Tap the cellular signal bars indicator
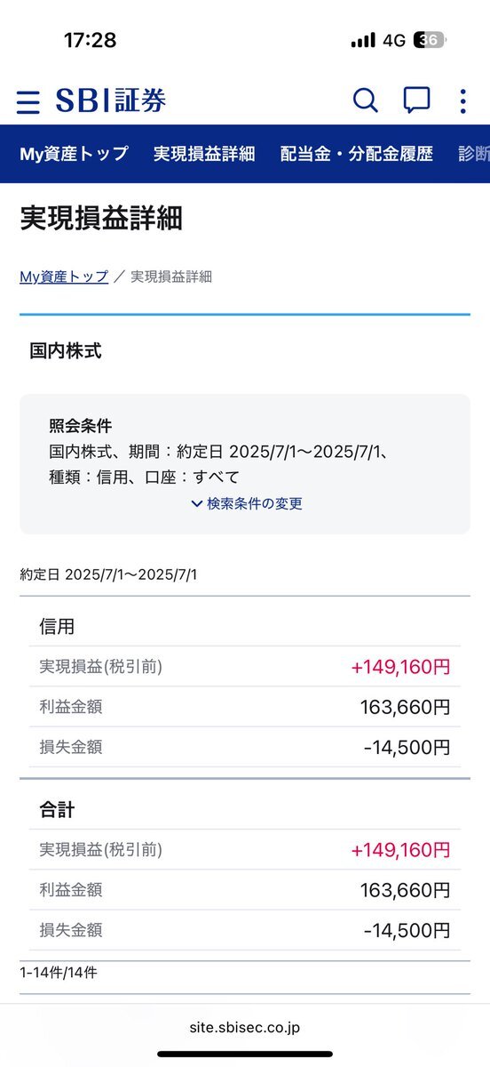Image resolution: width=490 pixels, height=1067 pixels. click(x=363, y=41)
